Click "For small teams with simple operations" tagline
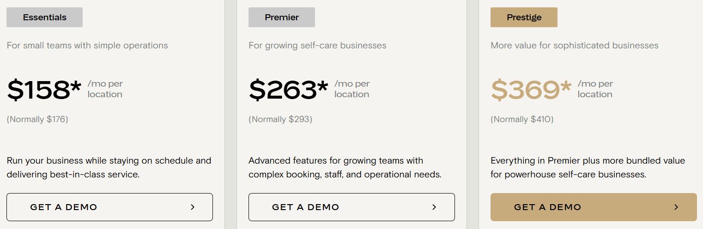The width and height of the screenshot is (703, 229). click(87, 46)
